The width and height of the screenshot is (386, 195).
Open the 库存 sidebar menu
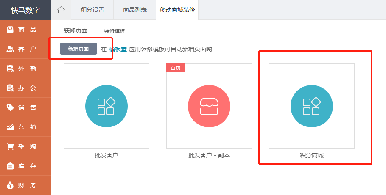[x=25, y=166]
